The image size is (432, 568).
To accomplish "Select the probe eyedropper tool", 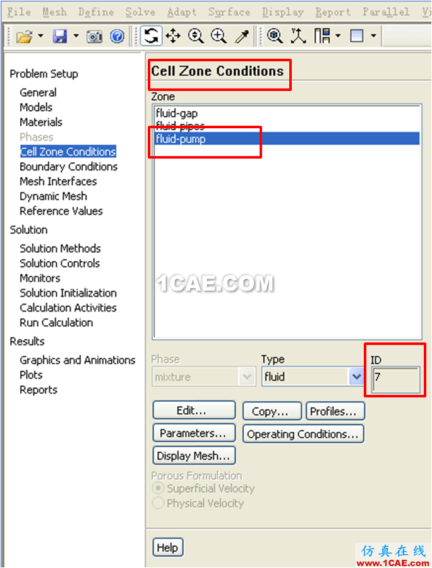I will (x=242, y=36).
